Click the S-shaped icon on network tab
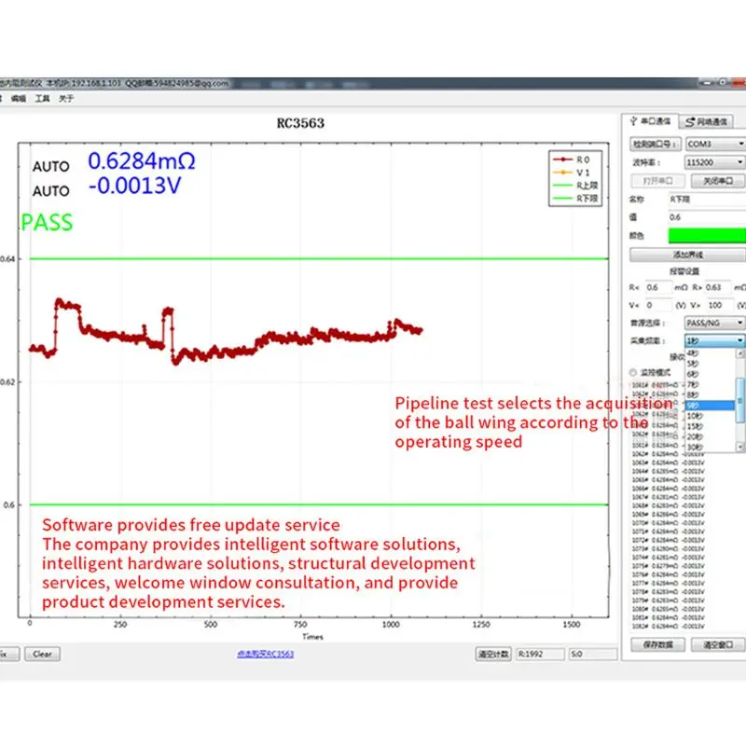The height and width of the screenshot is (746, 746). (x=689, y=122)
